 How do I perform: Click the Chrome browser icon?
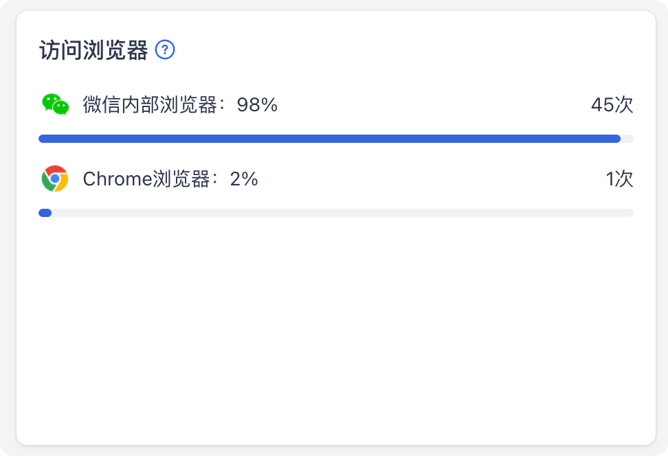[x=55, y=179]
